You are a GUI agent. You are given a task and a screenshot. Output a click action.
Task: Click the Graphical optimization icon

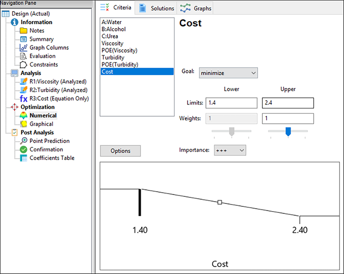23,124
